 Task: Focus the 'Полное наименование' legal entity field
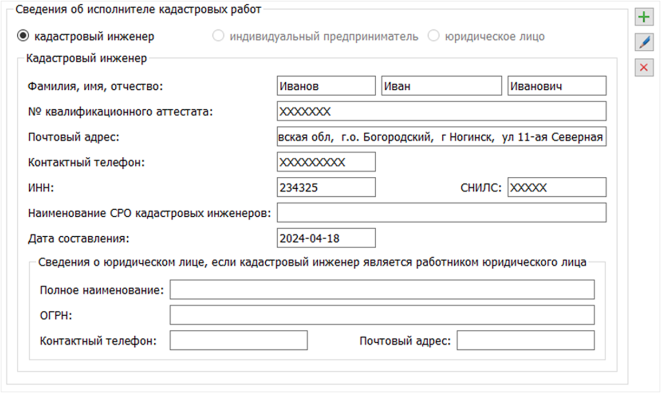(382, 290)
